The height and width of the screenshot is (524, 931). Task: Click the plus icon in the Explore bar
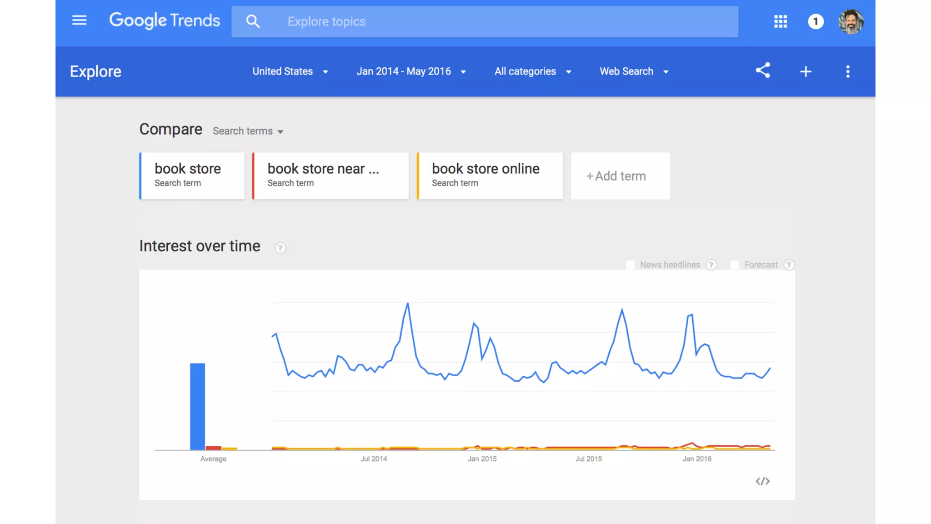(806, 71)
